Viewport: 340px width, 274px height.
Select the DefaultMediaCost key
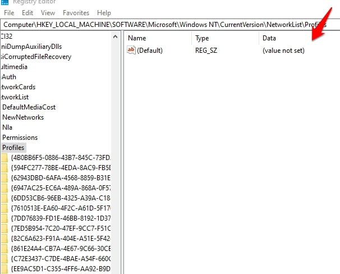pyautogui.click(x=29, y=107)
